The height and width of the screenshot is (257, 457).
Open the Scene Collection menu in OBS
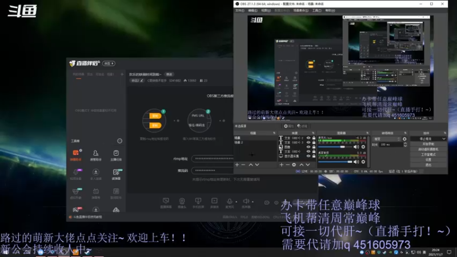pos(300,10)
